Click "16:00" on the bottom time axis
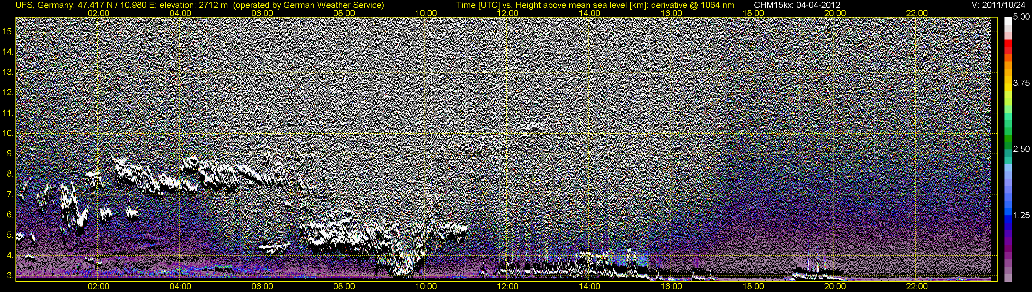The height and width of the screenshot is (292, 1032). [x=671, y=287]
